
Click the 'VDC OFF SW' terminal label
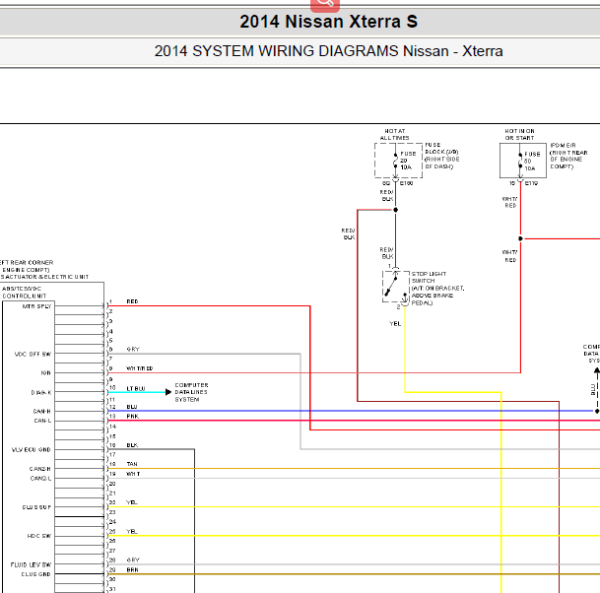(x=33, y=355)
